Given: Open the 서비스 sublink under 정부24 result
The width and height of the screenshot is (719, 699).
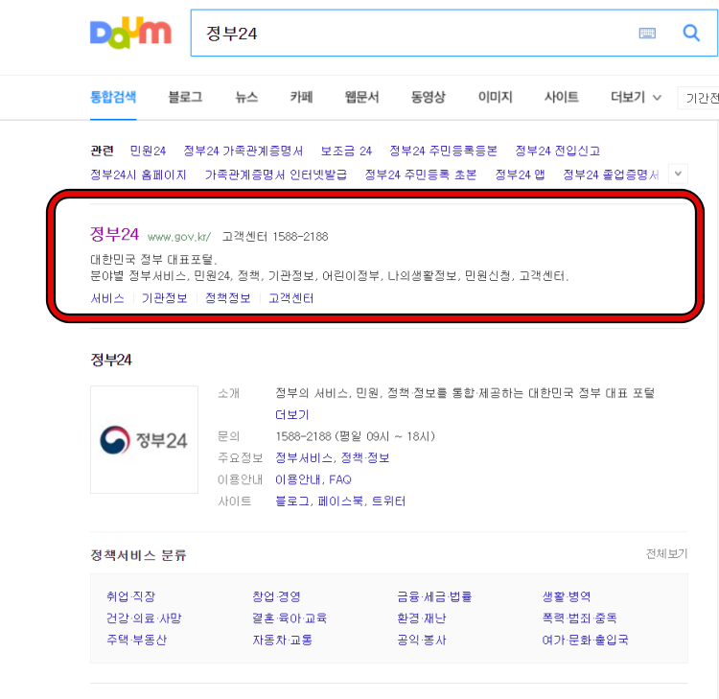Looking at the screenshot, I should coord(107,298).
